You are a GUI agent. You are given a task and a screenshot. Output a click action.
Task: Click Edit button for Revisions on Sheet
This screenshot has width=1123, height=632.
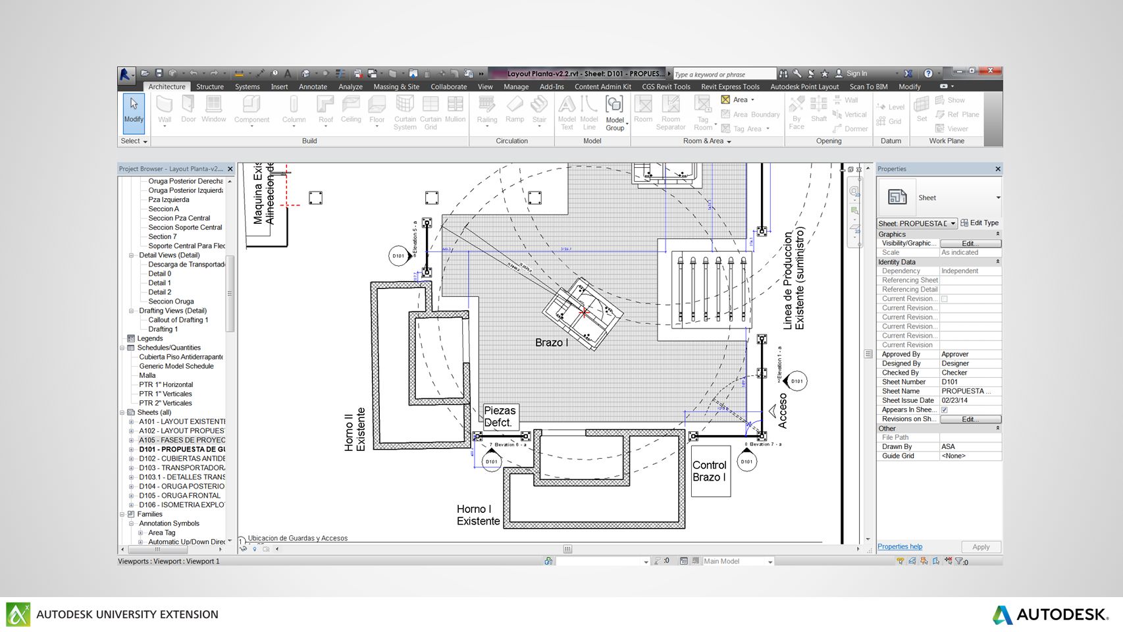pyautogui.click(x=970, y=419)
